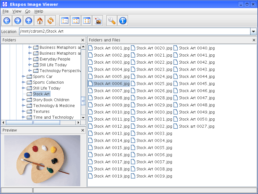The image size is (258, 194).
Task: Close the Folders panel
Action: (x=83, y=40)
